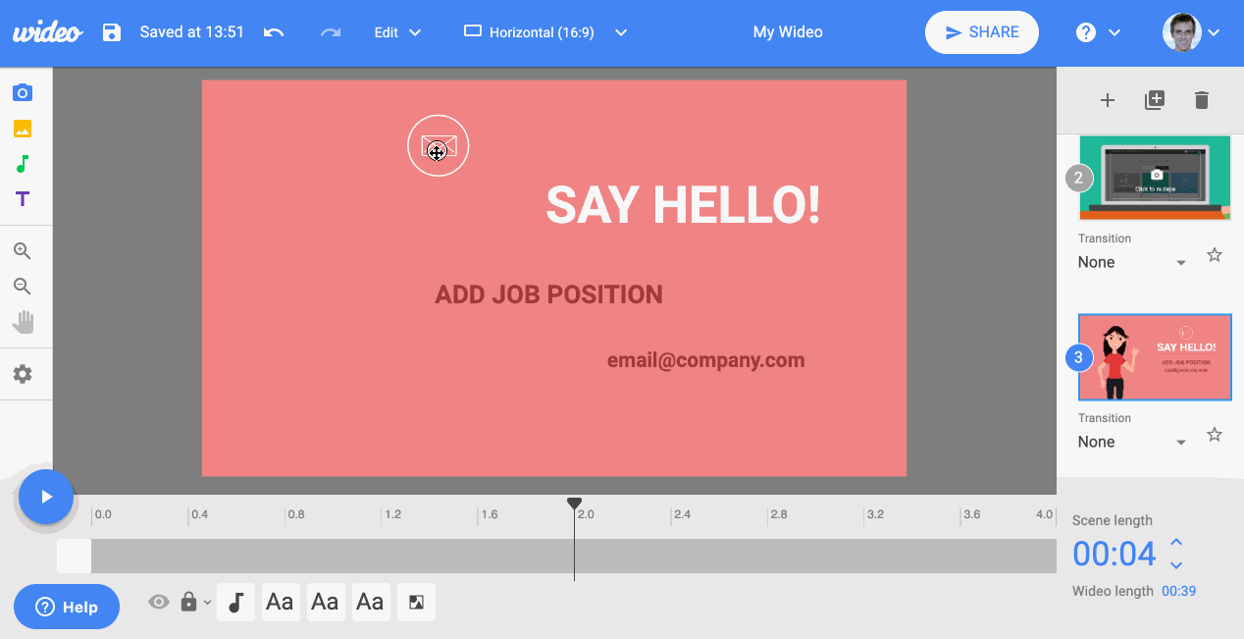Open the image library icon

[x=22, y=129]
